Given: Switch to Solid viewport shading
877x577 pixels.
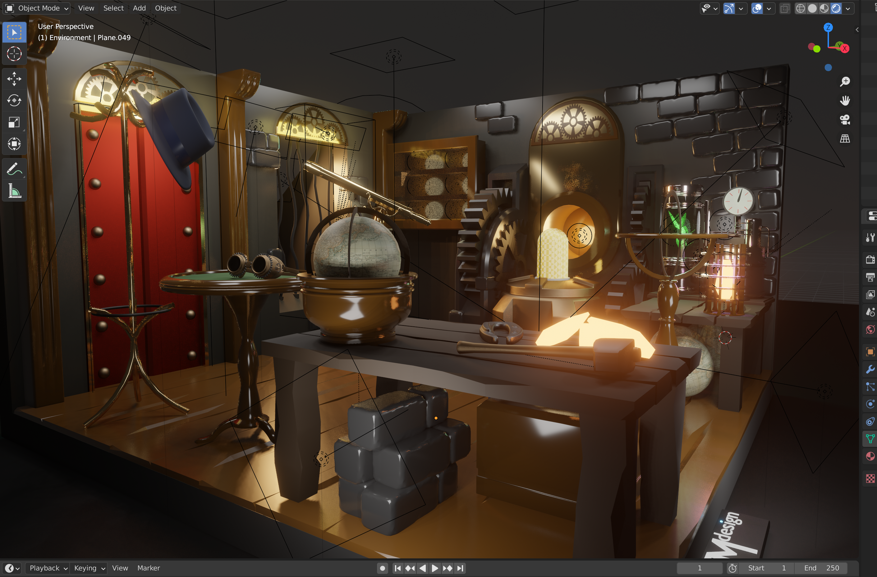Looking at the screenshot, I should (x=812, y=8).
